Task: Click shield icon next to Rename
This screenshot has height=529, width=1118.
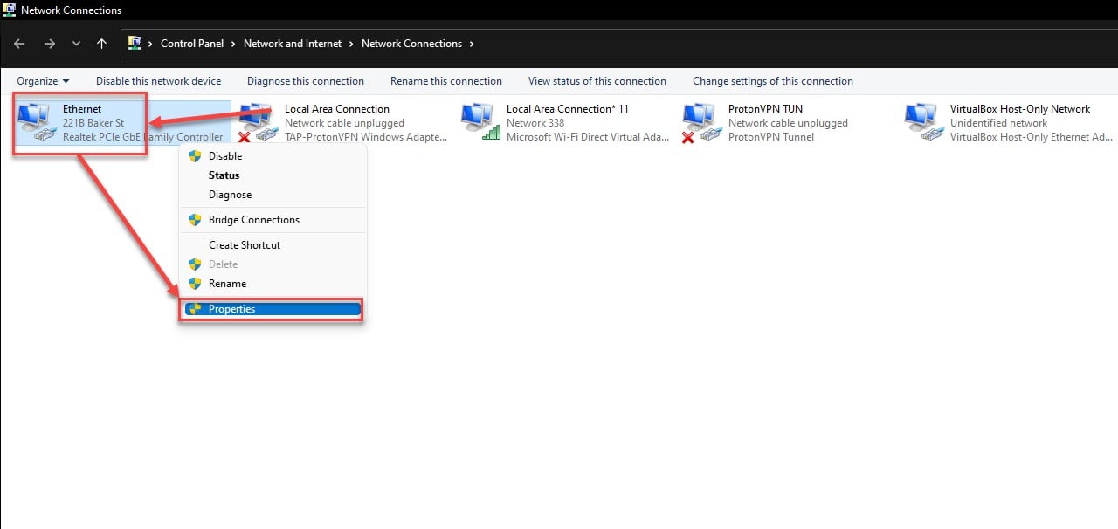Action: (x=195, y=284)
